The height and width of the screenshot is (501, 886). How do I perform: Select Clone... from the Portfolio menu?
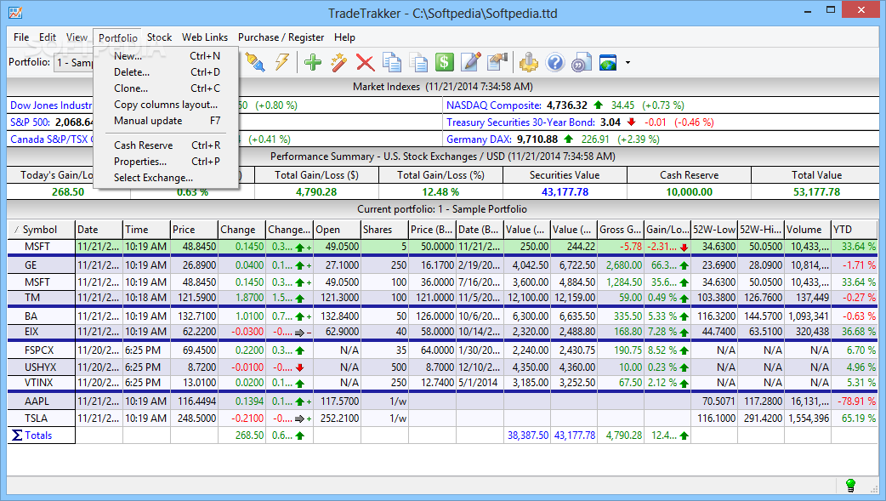(166, 88)
